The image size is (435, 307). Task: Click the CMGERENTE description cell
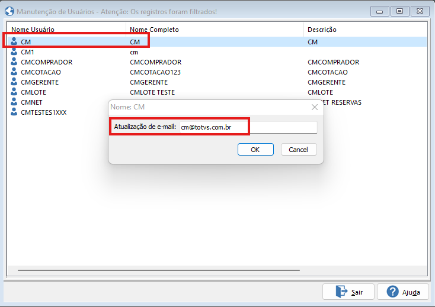click(327, 82)
